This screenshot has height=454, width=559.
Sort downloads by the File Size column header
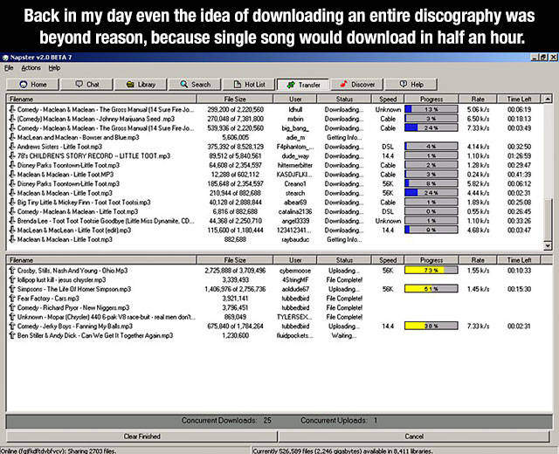point(235,100)
